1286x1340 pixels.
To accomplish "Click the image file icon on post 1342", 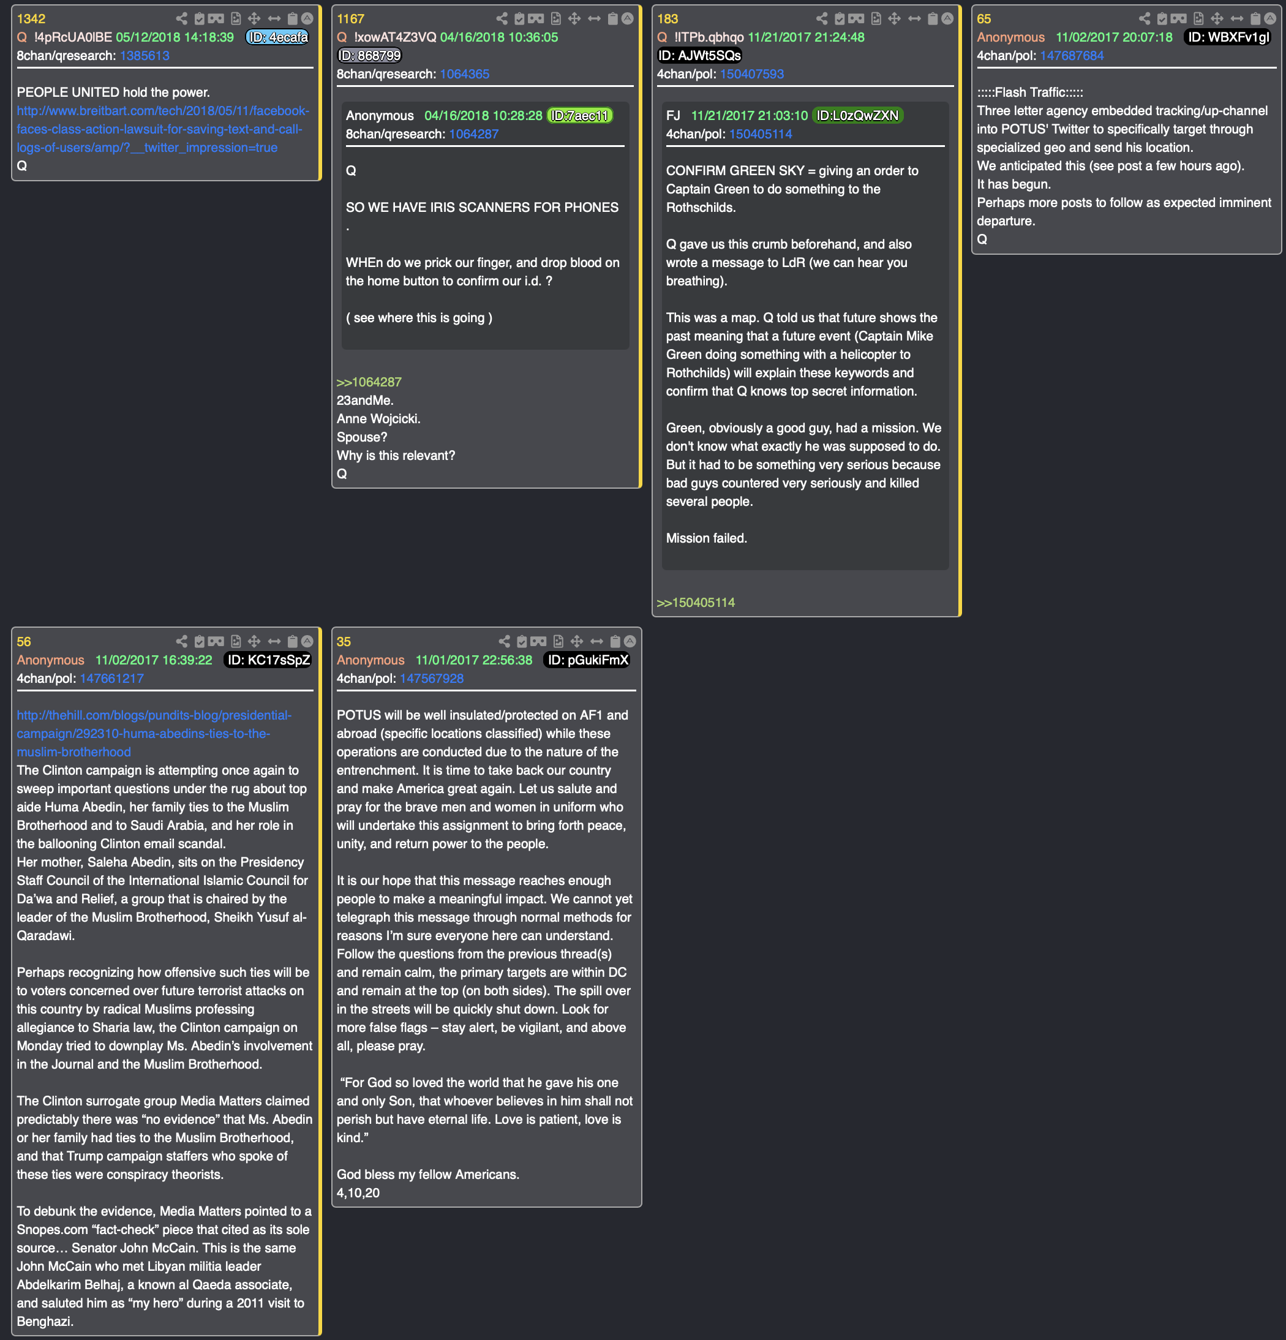I will (x=236, y=18).
